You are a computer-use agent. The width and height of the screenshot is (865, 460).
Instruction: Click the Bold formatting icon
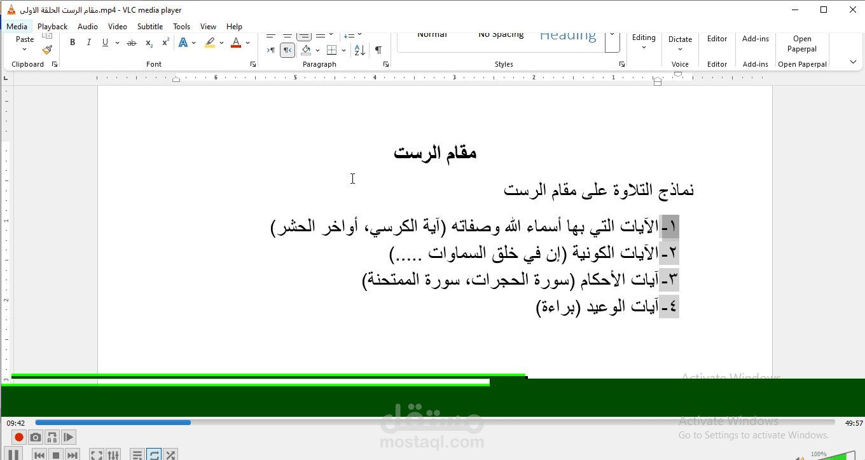click(x=73, y=43)
